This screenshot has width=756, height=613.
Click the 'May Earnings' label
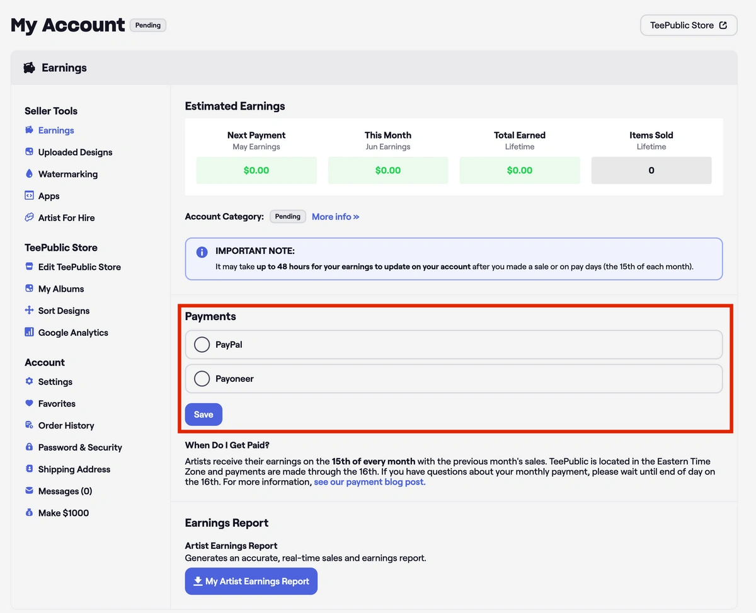[256, 147]
